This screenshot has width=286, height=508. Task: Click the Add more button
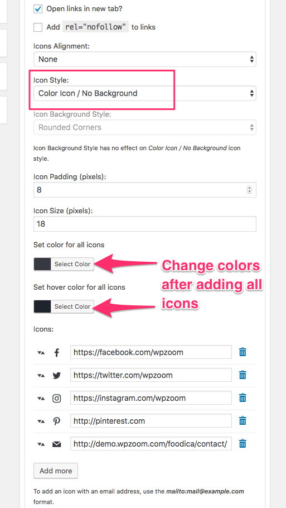click(56, 471)
